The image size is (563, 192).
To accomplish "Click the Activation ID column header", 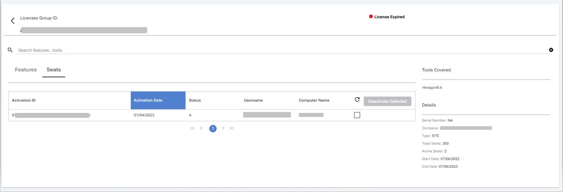I will point(24,100).
